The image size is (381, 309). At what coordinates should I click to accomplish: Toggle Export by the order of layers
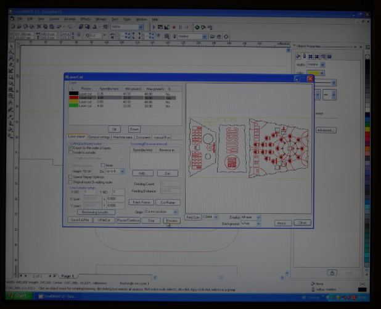point(71,148)
